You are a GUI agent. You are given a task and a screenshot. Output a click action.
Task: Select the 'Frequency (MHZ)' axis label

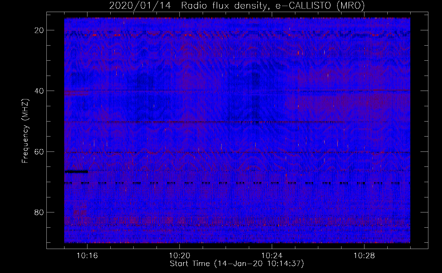pos(25,131)
